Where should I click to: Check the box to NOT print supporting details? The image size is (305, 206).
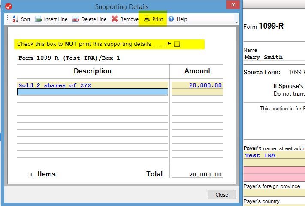point(177,44)
